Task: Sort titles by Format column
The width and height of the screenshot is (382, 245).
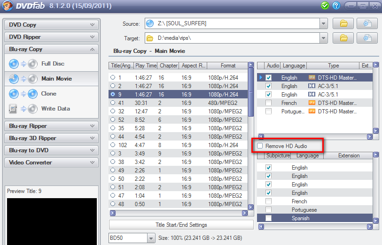Action: (228, 66)
